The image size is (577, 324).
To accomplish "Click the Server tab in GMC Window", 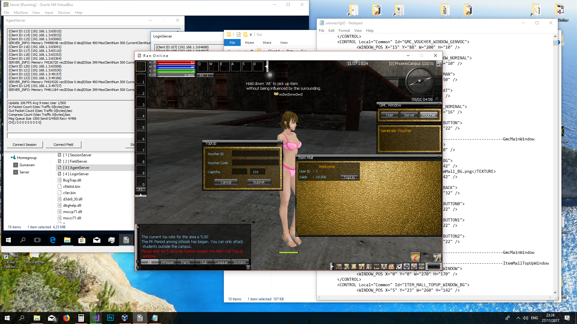I will pos(409,115).
